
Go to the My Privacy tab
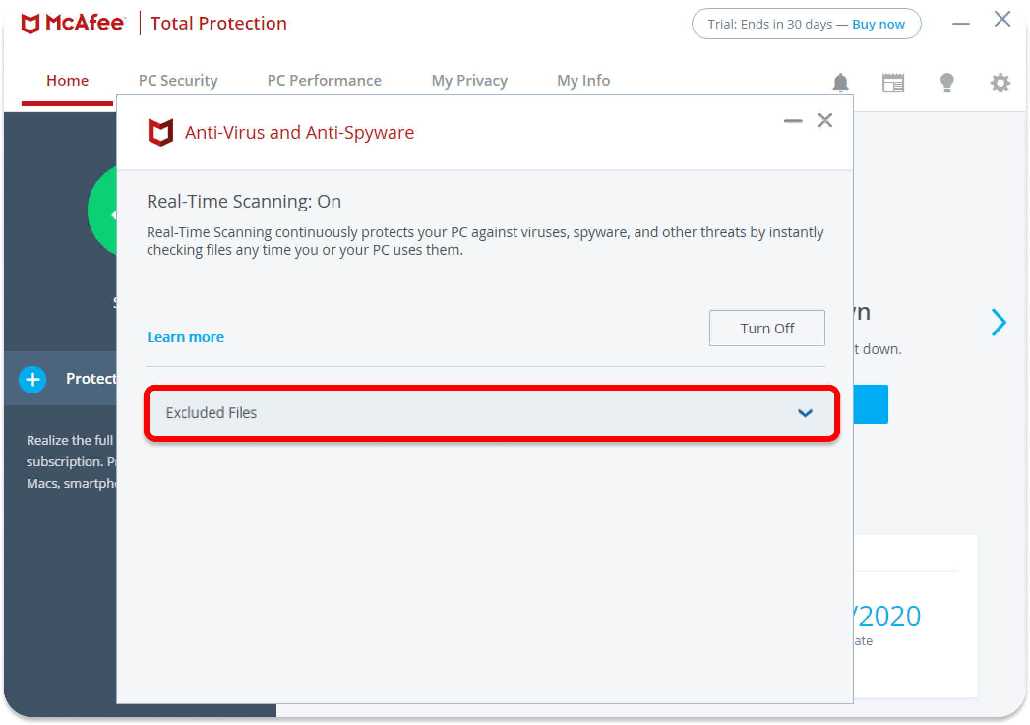click(x=469, y=80)
